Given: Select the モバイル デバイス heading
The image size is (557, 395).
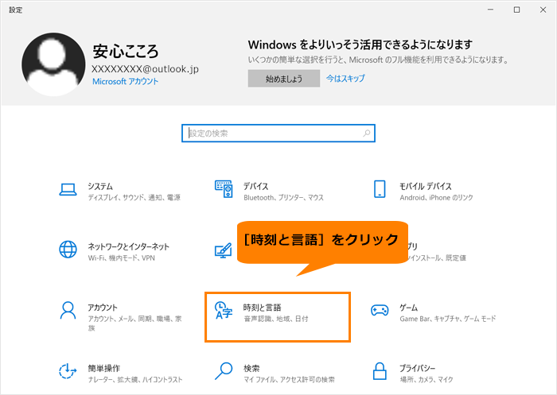Looking at the screenshot, I should click(x=425, y=186).
